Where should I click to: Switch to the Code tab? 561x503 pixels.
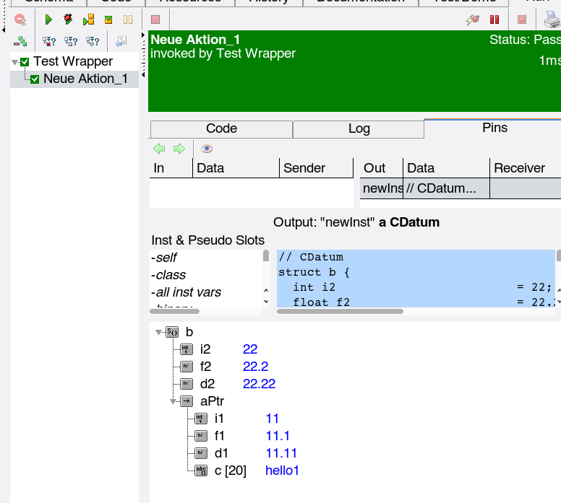point(221,128)
